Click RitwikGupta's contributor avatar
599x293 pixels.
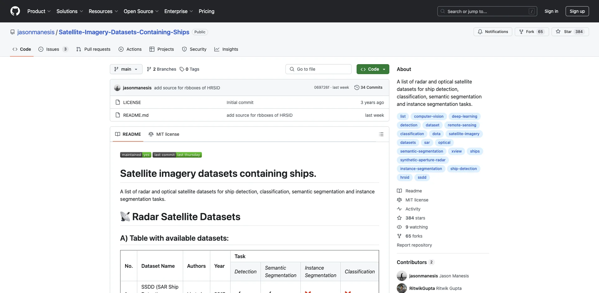click(x=402, y=288)
